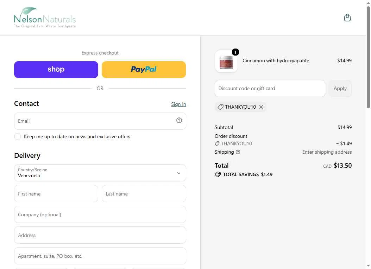Click the 'Express checkout' label
Image resolution: width=371 pixels, height=269 pixels.
[100, 53]
